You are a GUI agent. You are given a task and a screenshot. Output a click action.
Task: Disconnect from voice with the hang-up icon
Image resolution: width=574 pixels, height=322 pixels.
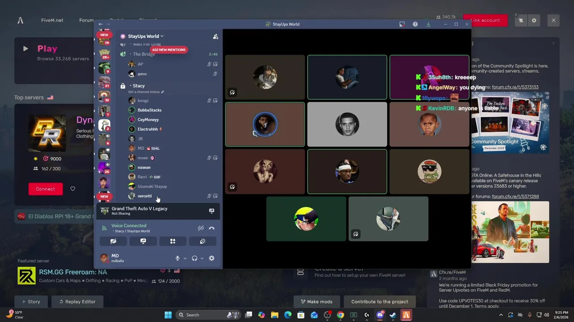point(212,228)
